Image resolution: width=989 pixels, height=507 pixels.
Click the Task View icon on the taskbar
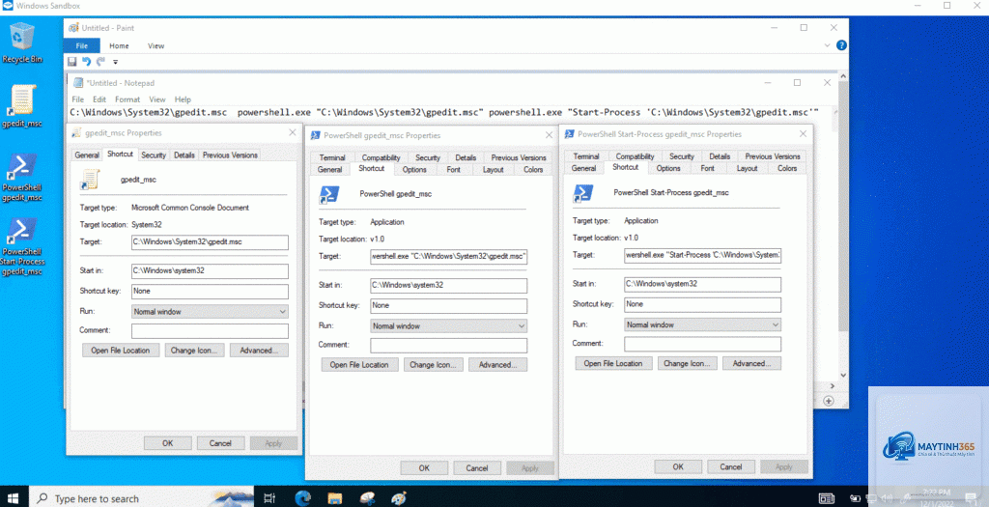tap(269, 498)
